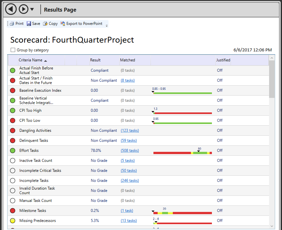This screenshot has height=230, width=282.
Task: Open the navigation history dropdown arrow
Action: point(32,9)
